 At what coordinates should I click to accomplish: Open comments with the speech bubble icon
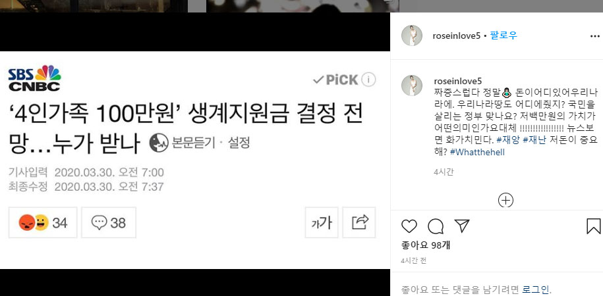pyautogui.click(x=436, y=226)
